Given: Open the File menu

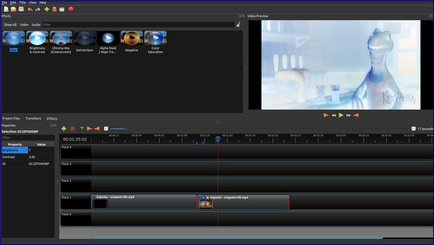Looking at the screenshot, I should pos(4,3).
